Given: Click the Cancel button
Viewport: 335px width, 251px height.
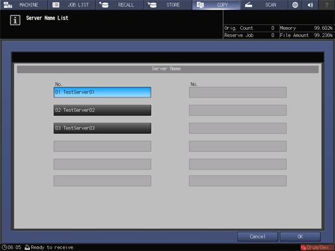Looking at the screenshot, I should (x=257, y=237).
